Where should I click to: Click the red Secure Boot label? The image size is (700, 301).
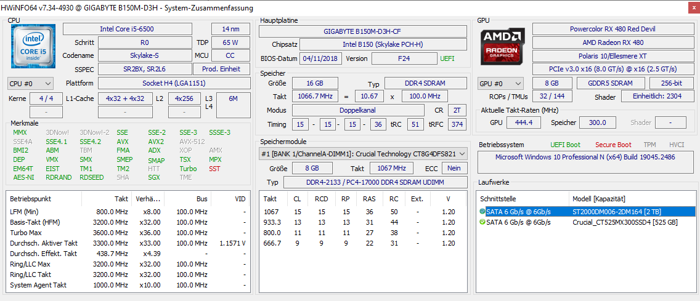(x=613, y=145)
